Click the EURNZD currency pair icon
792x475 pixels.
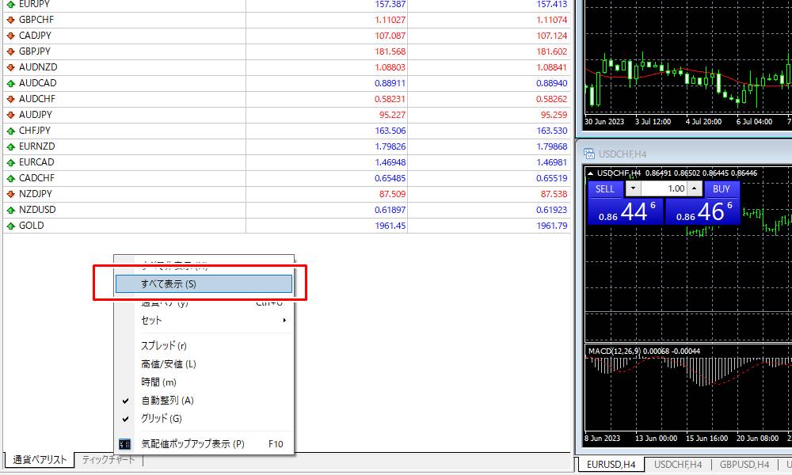(x=10, y=146)
